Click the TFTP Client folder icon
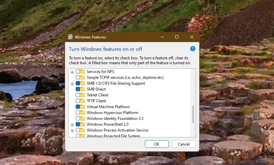274x165 pixels. tap(83, 101)
